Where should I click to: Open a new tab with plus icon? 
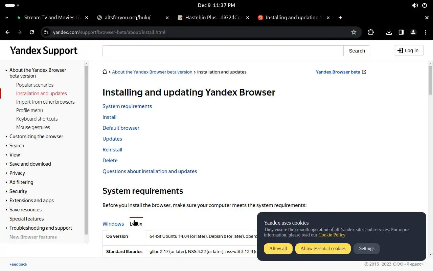[340, 18]
